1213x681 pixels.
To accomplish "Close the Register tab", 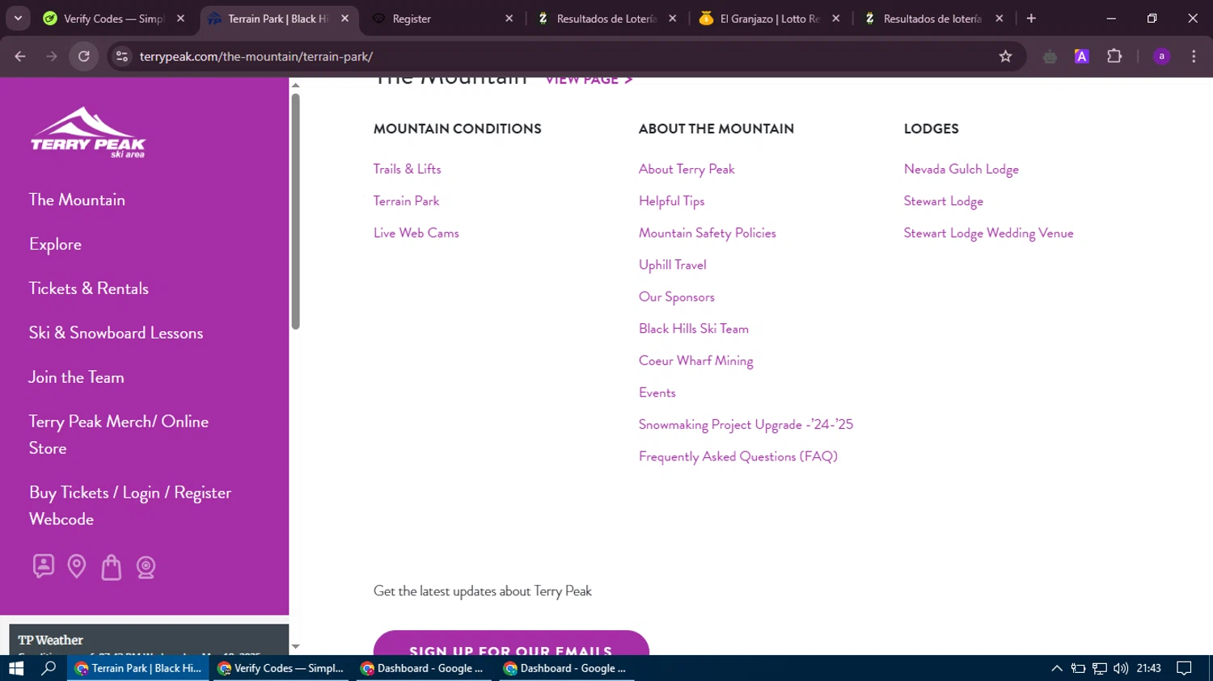I will click(x=509, y=18).
